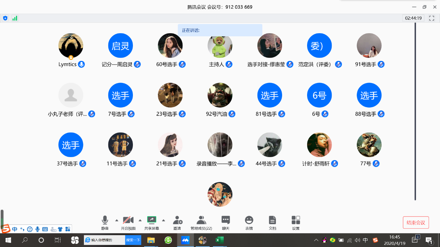Click the mute (静音) microphone icon

click(x=105, y=220)
